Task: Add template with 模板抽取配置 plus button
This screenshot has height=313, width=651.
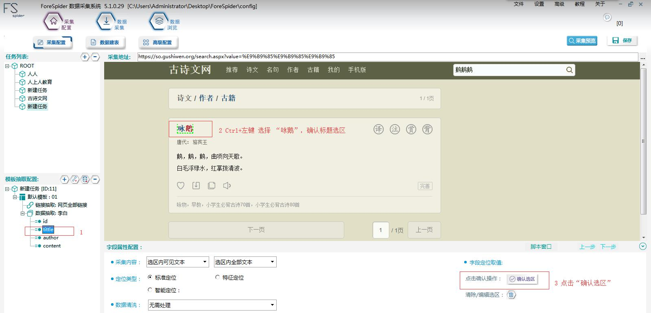Action: click(64, 179)
